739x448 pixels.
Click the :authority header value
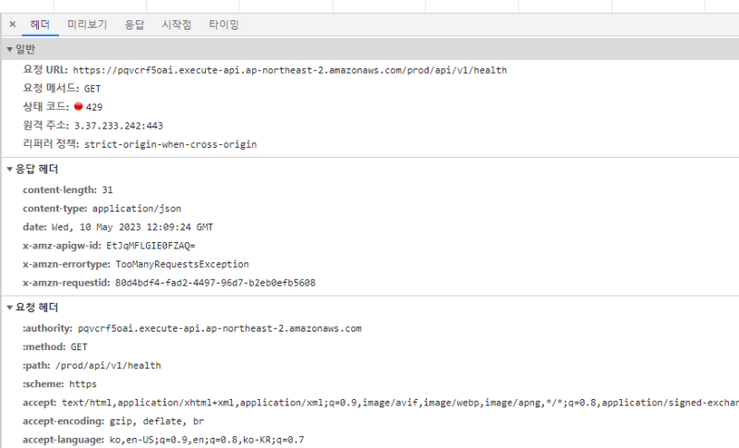point(219,328)
